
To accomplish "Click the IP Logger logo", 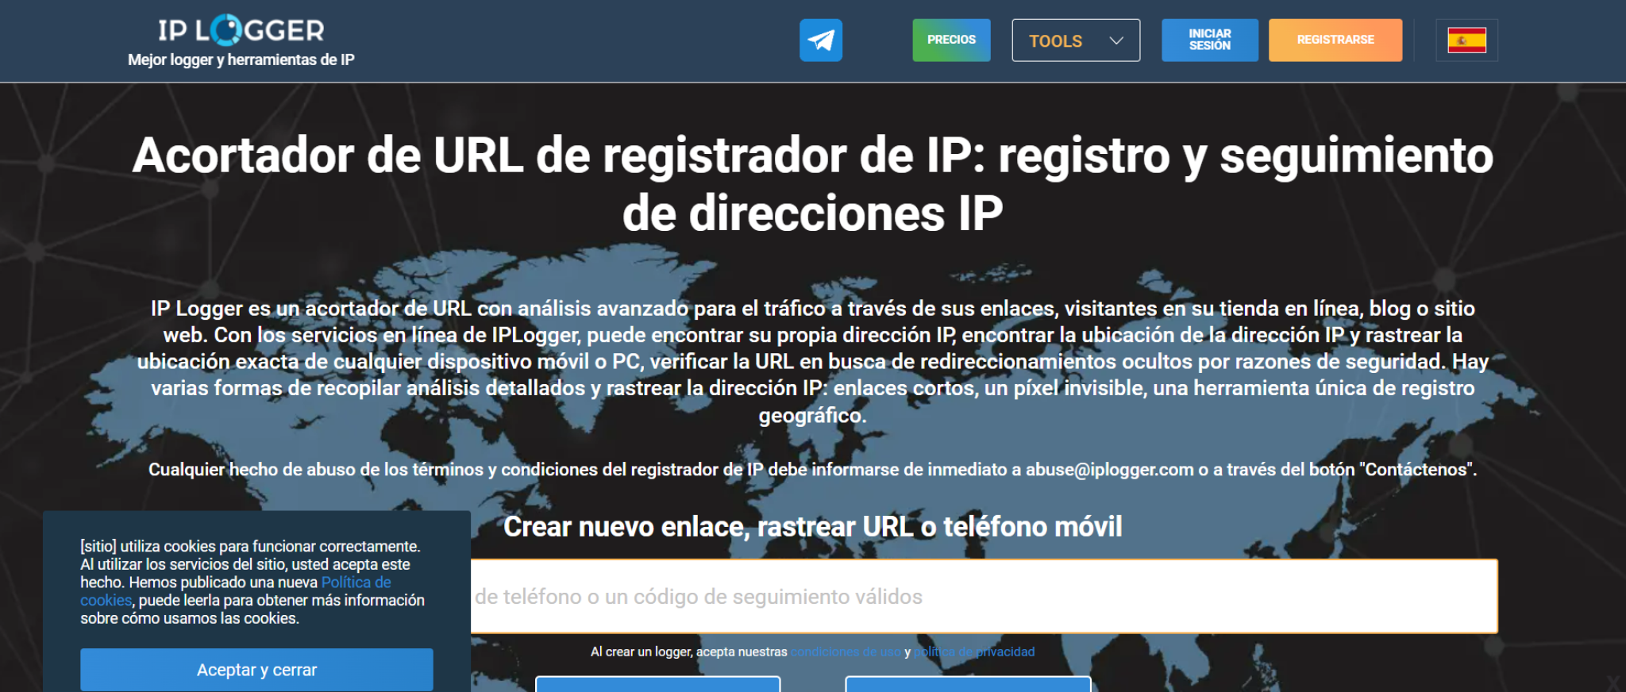I will pyautogui.click(x=241, y=30).
